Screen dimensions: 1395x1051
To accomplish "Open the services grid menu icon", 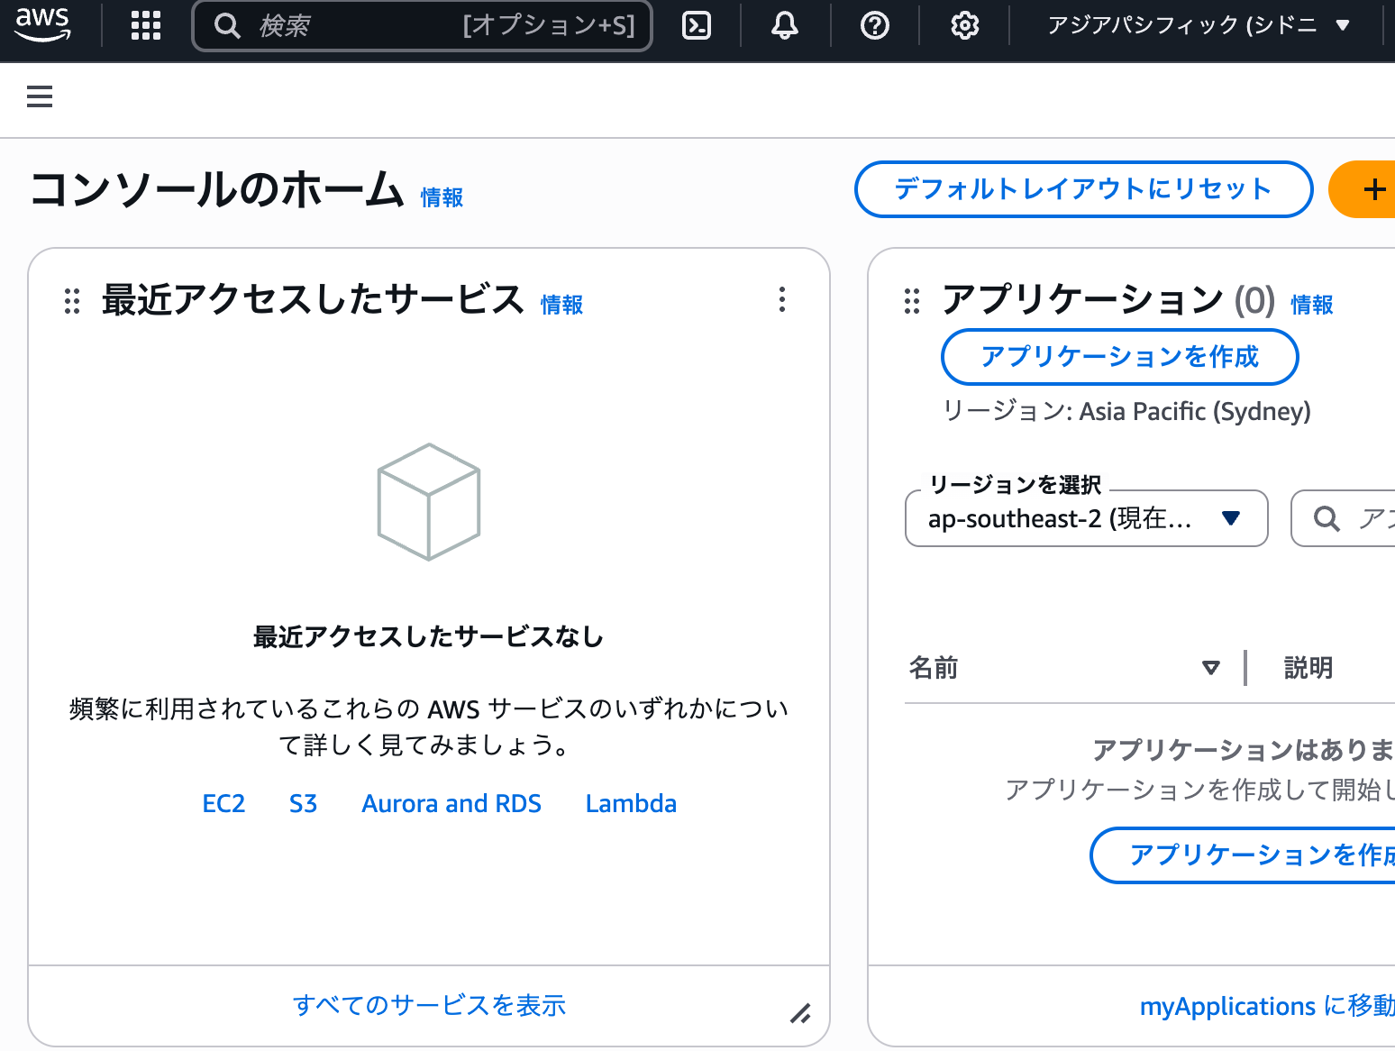I will tap(146, 25).
